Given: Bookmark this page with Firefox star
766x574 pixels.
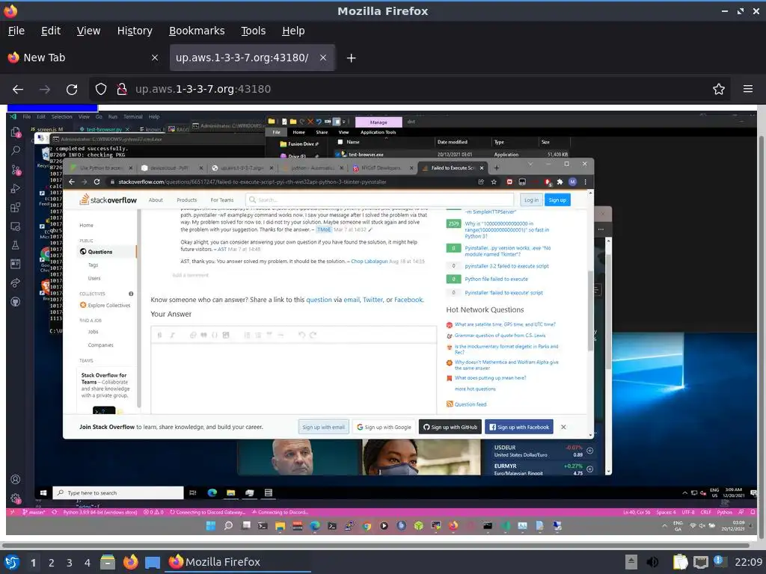Looking at the screenshot, I should tap(719, 89).
